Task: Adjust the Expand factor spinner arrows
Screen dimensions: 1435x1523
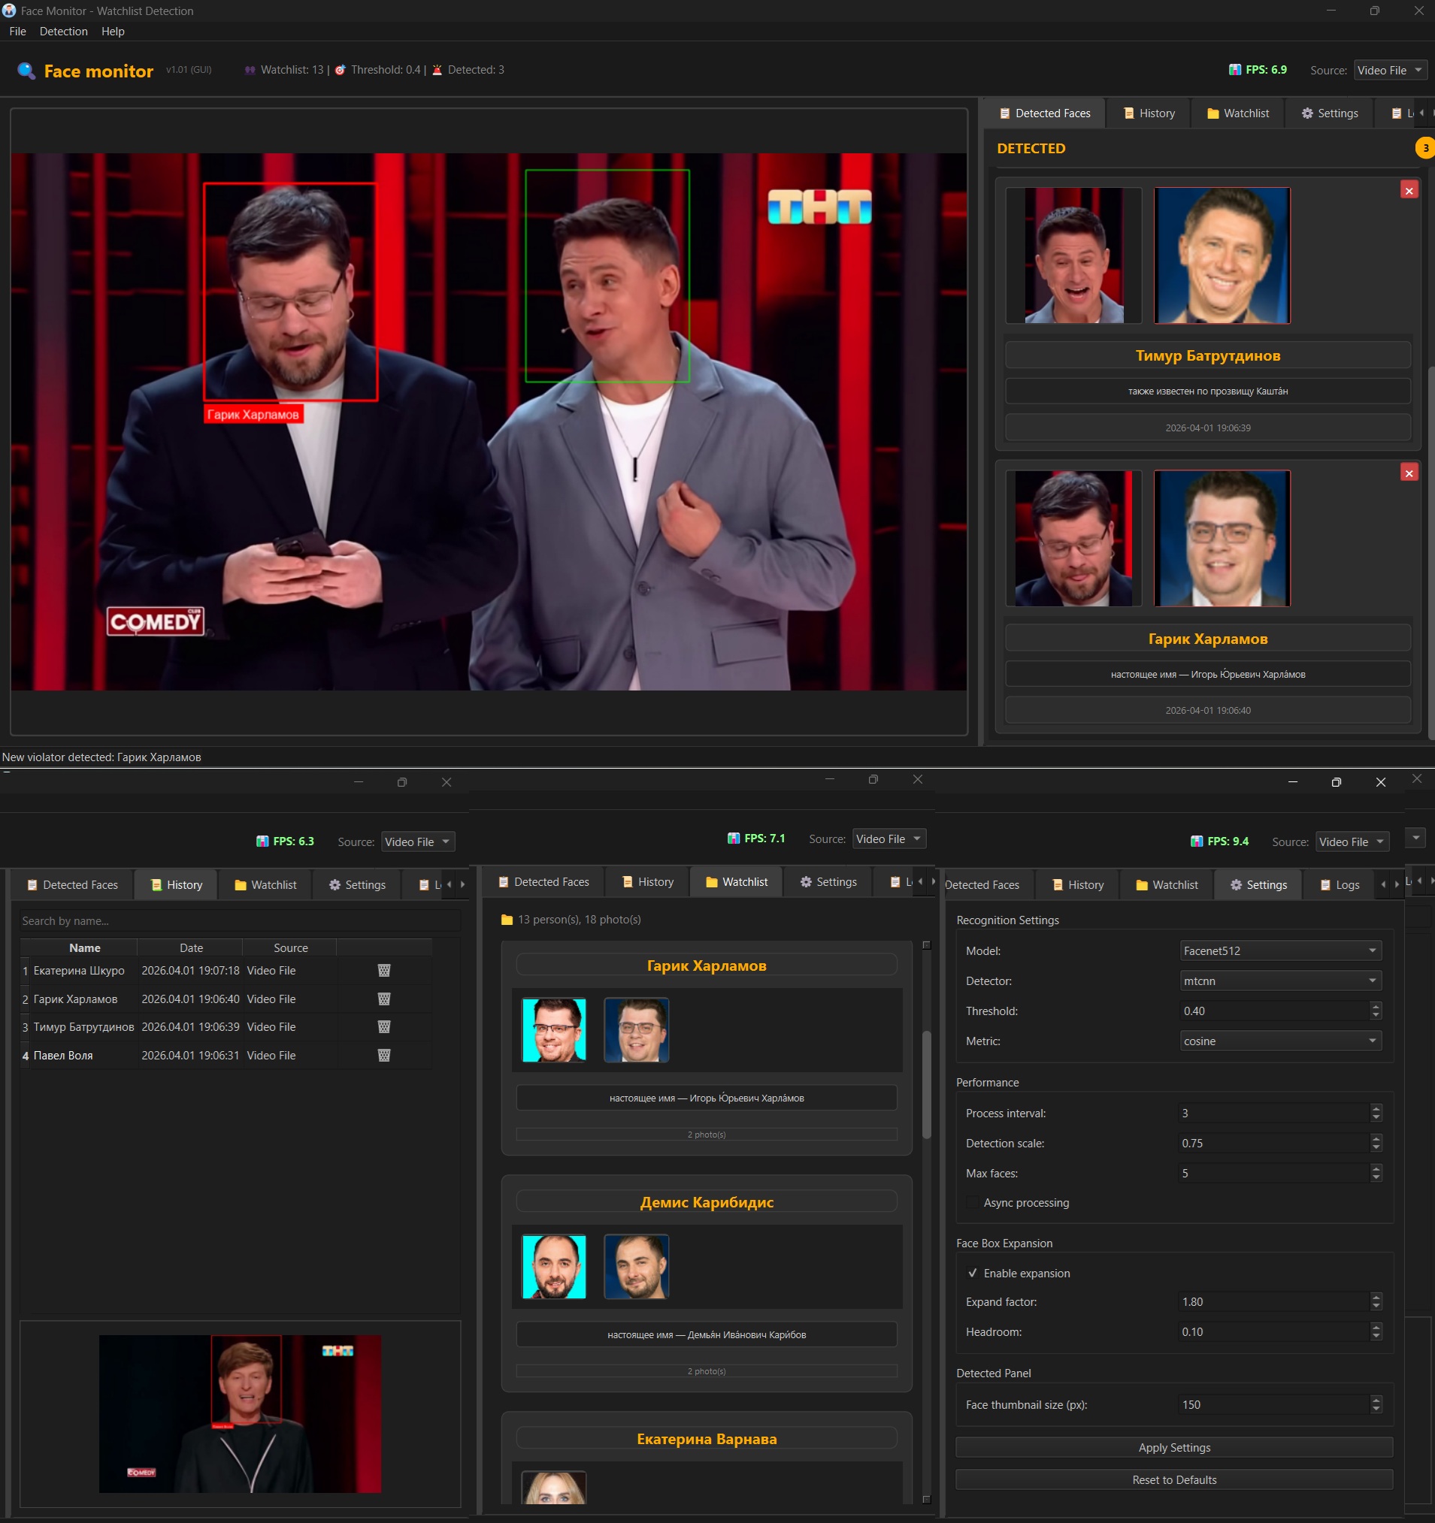Action: [1376, 1301]
